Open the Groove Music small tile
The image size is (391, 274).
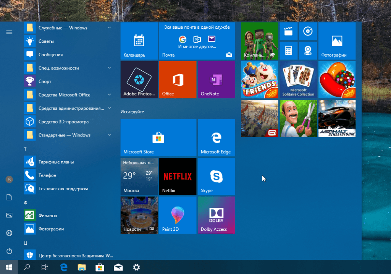[x=308, y=31]
